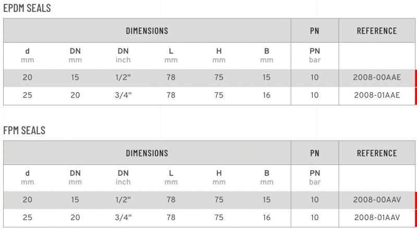Click the red marker beside 2008-01AAV
This screenshot has width=417, height=230.
pos(415,218)
